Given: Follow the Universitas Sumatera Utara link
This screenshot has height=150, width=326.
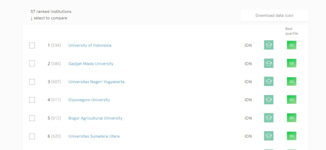Looking at the screenshot, I should click(x=94, y=136).
